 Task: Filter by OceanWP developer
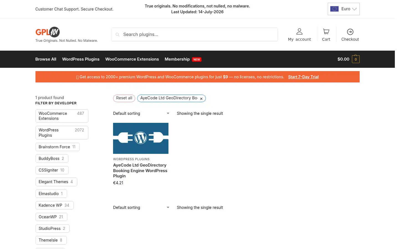tap(51, 217)
